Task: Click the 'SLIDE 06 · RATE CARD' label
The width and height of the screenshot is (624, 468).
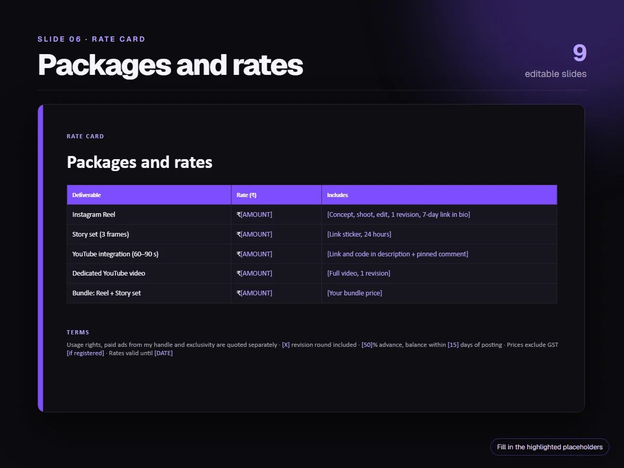Action: click(x=92, y=39)
